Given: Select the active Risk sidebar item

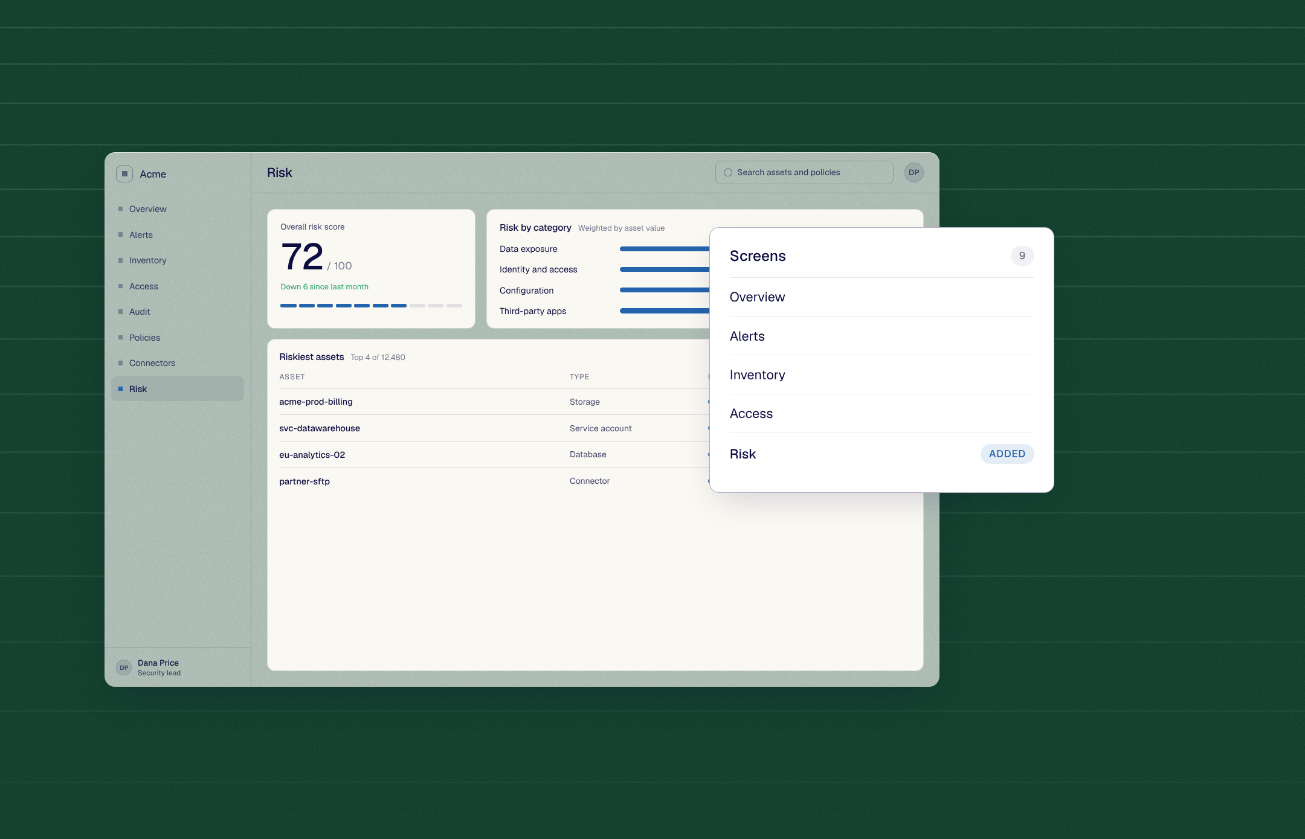Looking at the screenshot, I should pyautogui.click(x=178, y=389).
